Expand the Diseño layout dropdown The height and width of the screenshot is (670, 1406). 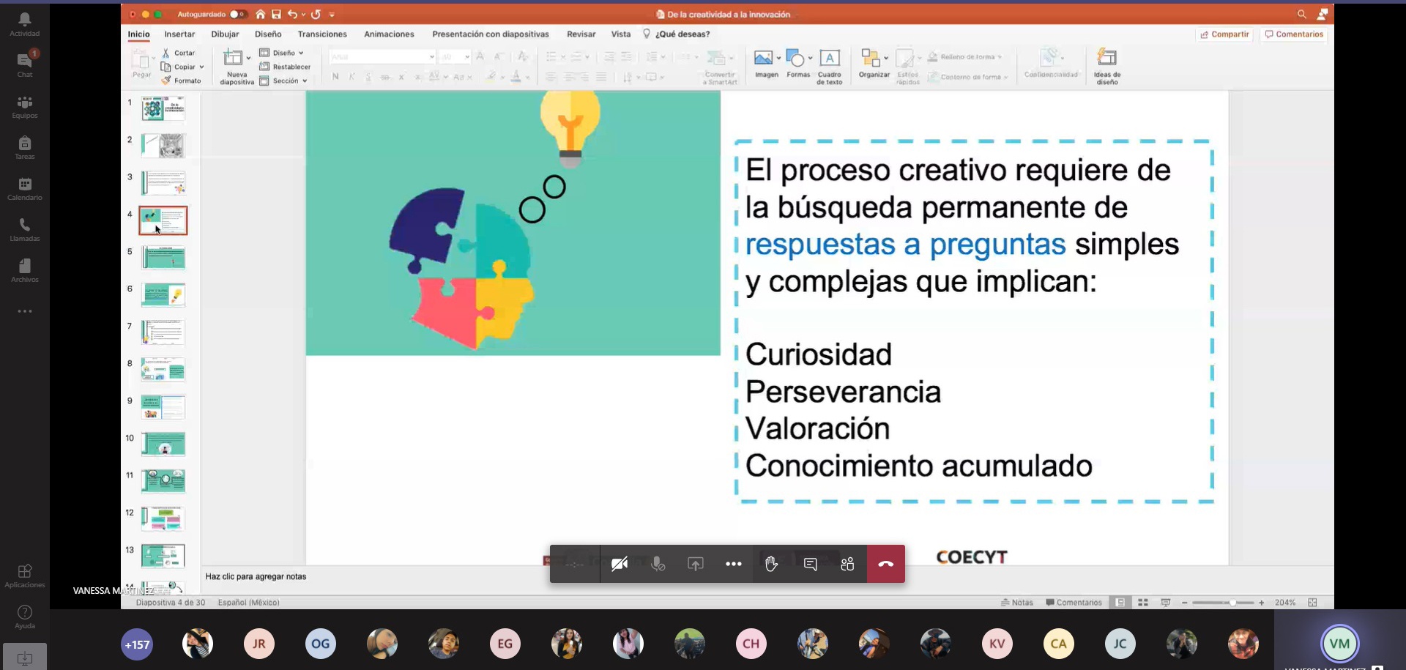click(x=287, y=53)
